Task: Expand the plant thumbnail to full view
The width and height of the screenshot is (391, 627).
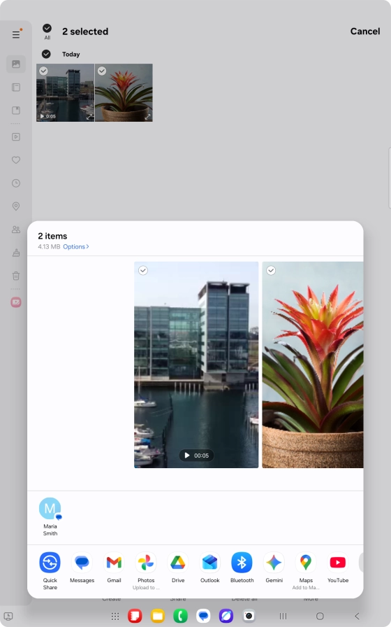Action: point(147,117)
